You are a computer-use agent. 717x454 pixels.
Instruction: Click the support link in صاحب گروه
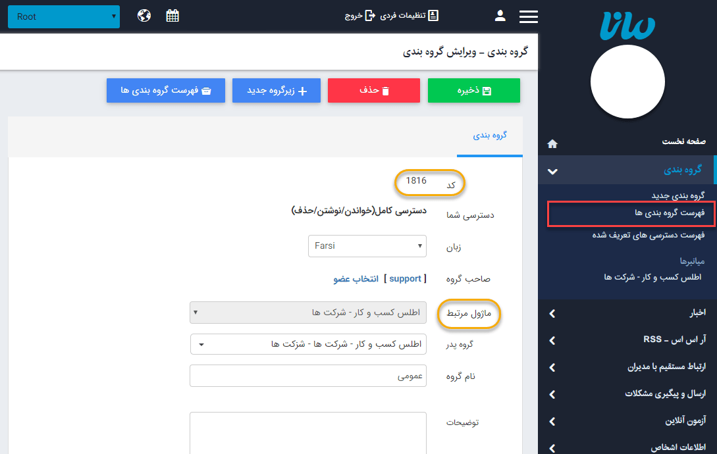click(406, 278)
